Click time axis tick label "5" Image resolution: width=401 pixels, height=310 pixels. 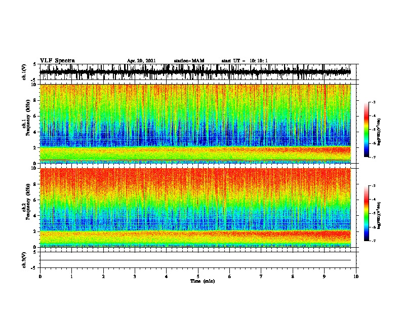(198, 277)
